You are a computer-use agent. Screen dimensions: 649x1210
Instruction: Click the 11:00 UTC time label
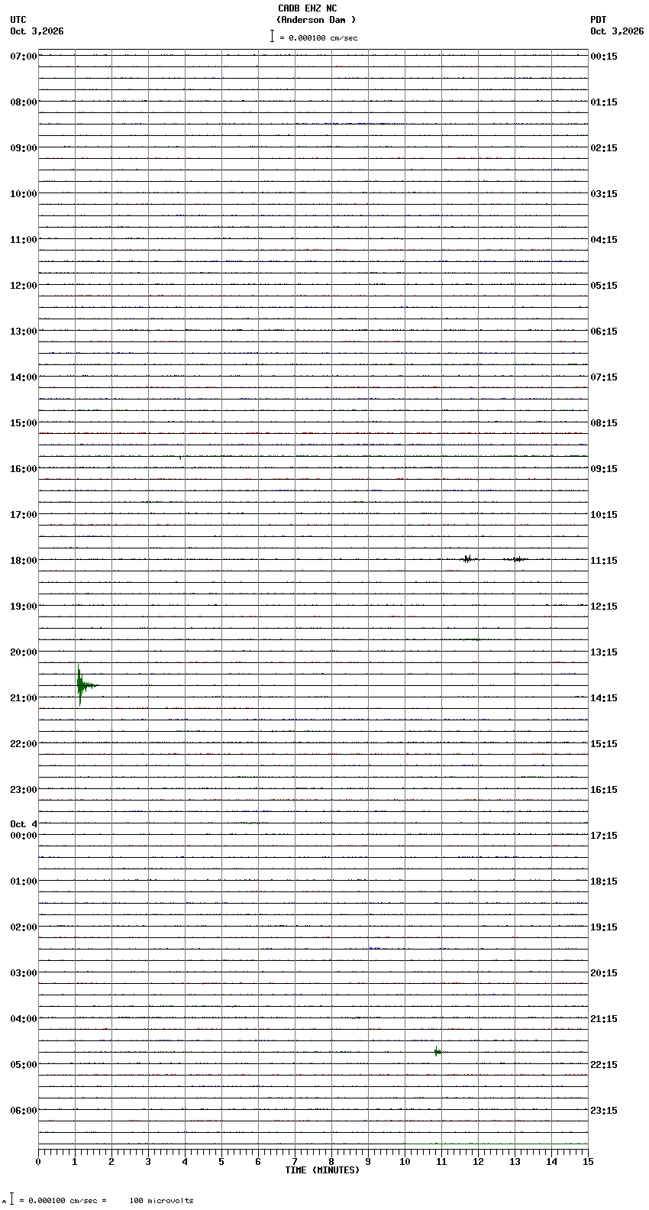point(24,240)
